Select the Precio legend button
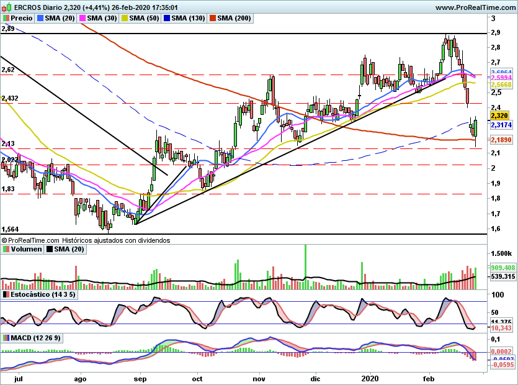Viewport: 518px width, 385px height. pos(17,18)
